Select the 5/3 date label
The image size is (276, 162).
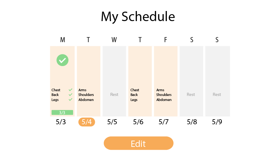[x=61, y=122]
